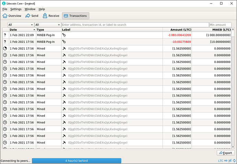This screenshot has width=237, height=164.
Task: Sort by the Amount (LTC) column header
Action: tap(177, 30)
